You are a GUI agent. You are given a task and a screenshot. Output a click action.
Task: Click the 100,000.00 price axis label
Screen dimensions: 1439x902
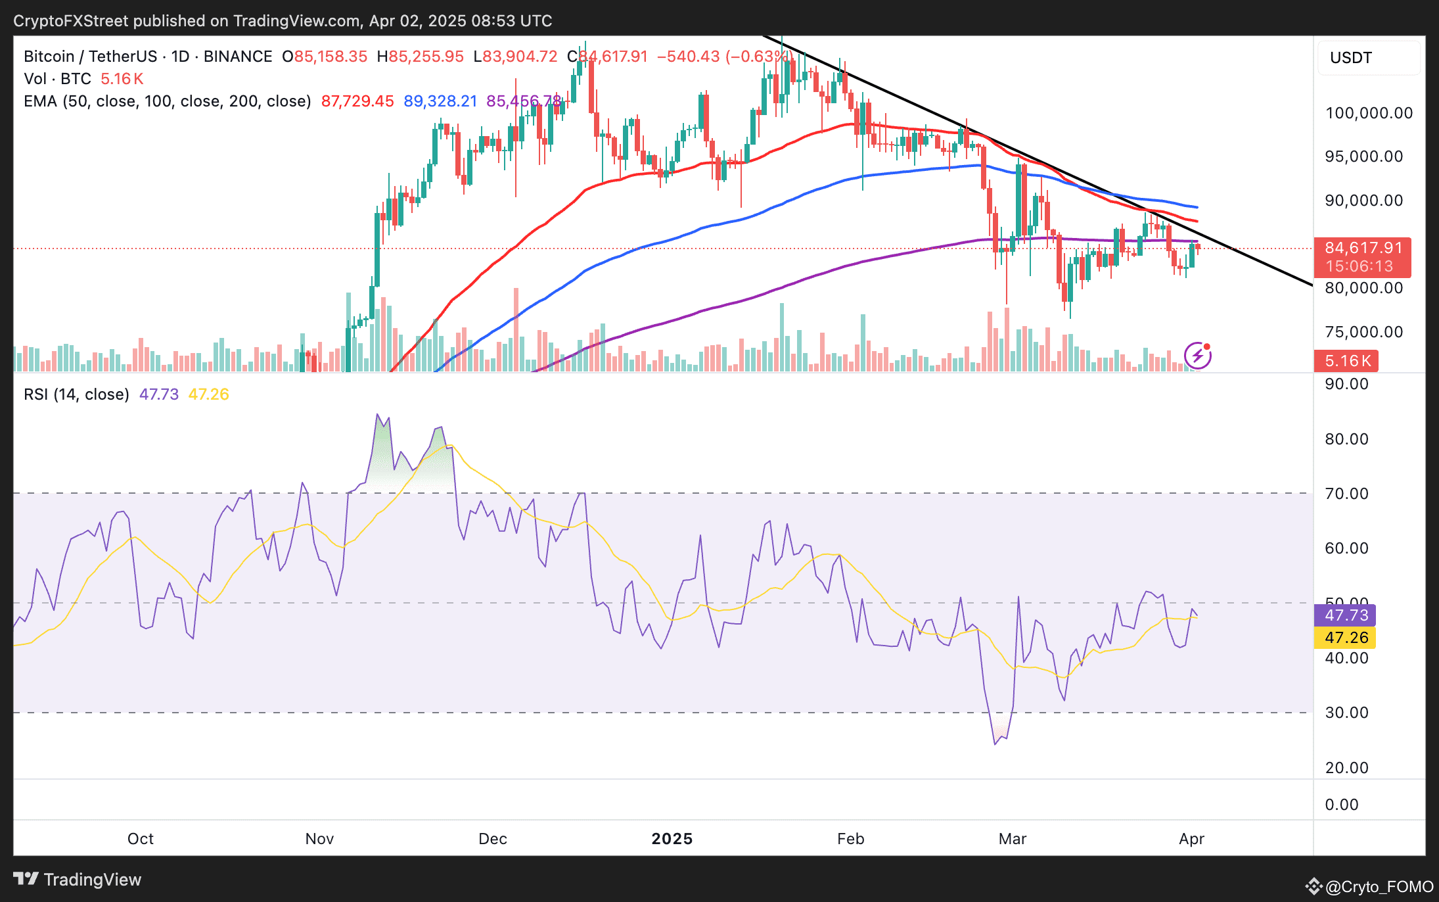click(x=1369, y=113)
